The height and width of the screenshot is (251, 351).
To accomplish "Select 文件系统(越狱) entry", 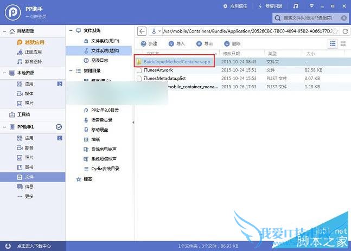I will click(x=99, y=50).
